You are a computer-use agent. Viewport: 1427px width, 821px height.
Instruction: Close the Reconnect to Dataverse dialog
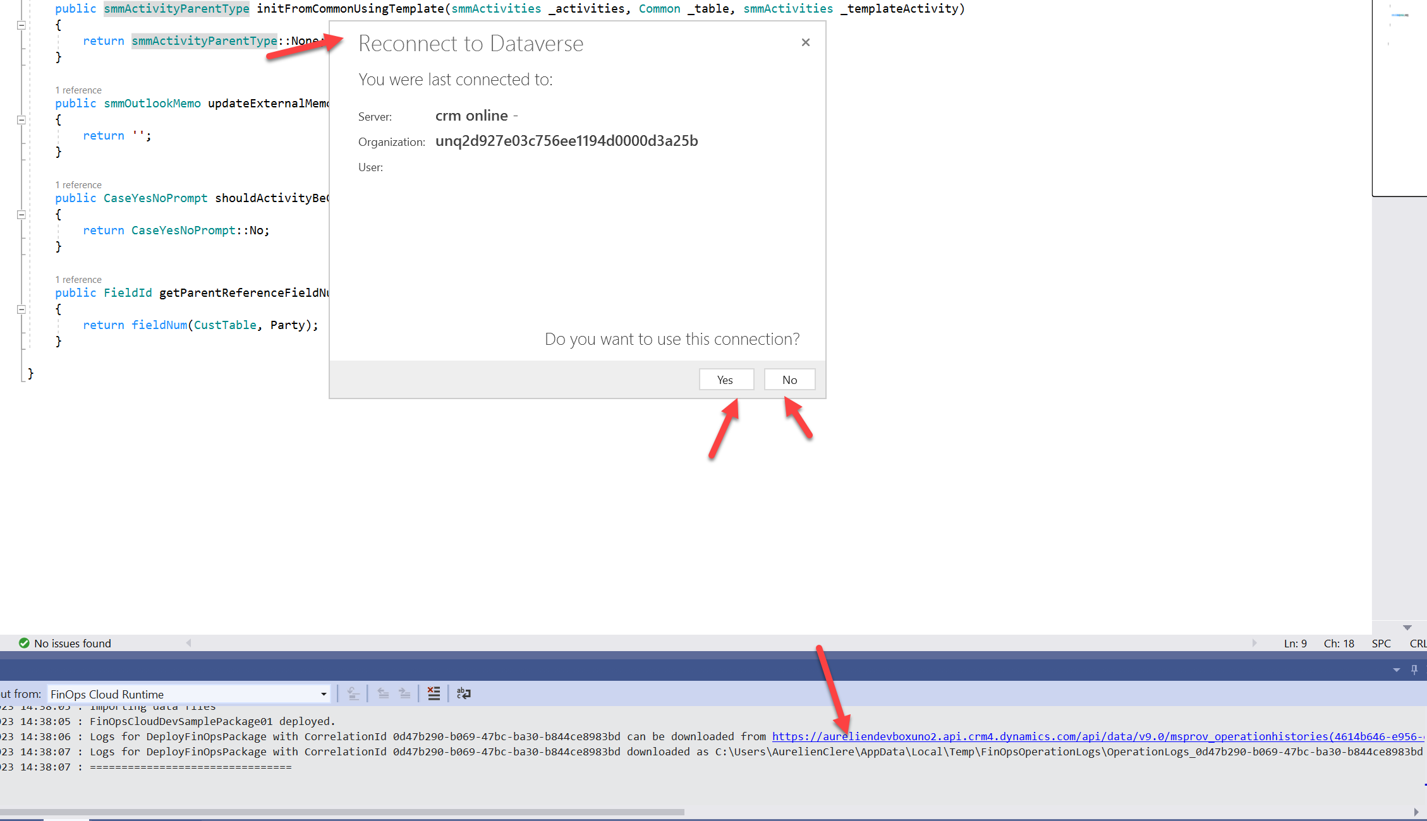pos(805,42)
